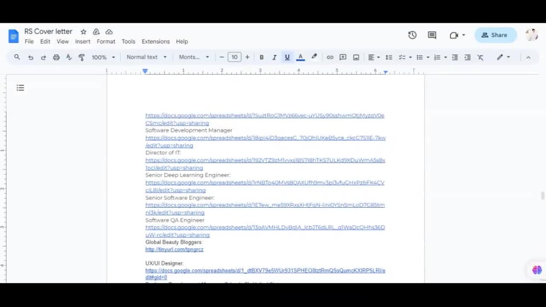Toggle underline formatting
The height and width of the screenshot is (307, 546).
287,57
